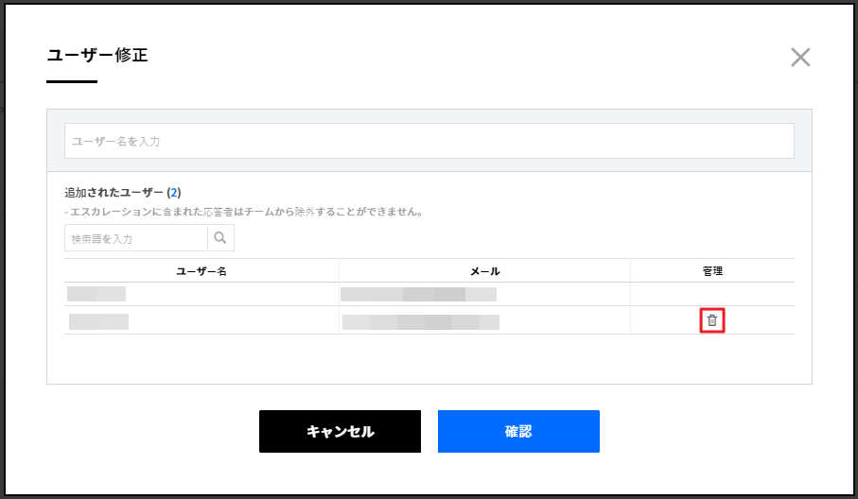Image resolution: width=858 pixels, height=499 pixels.
Task: Select the first row's blurred email address
Action: pyautogui.click(x=418, y=294)
